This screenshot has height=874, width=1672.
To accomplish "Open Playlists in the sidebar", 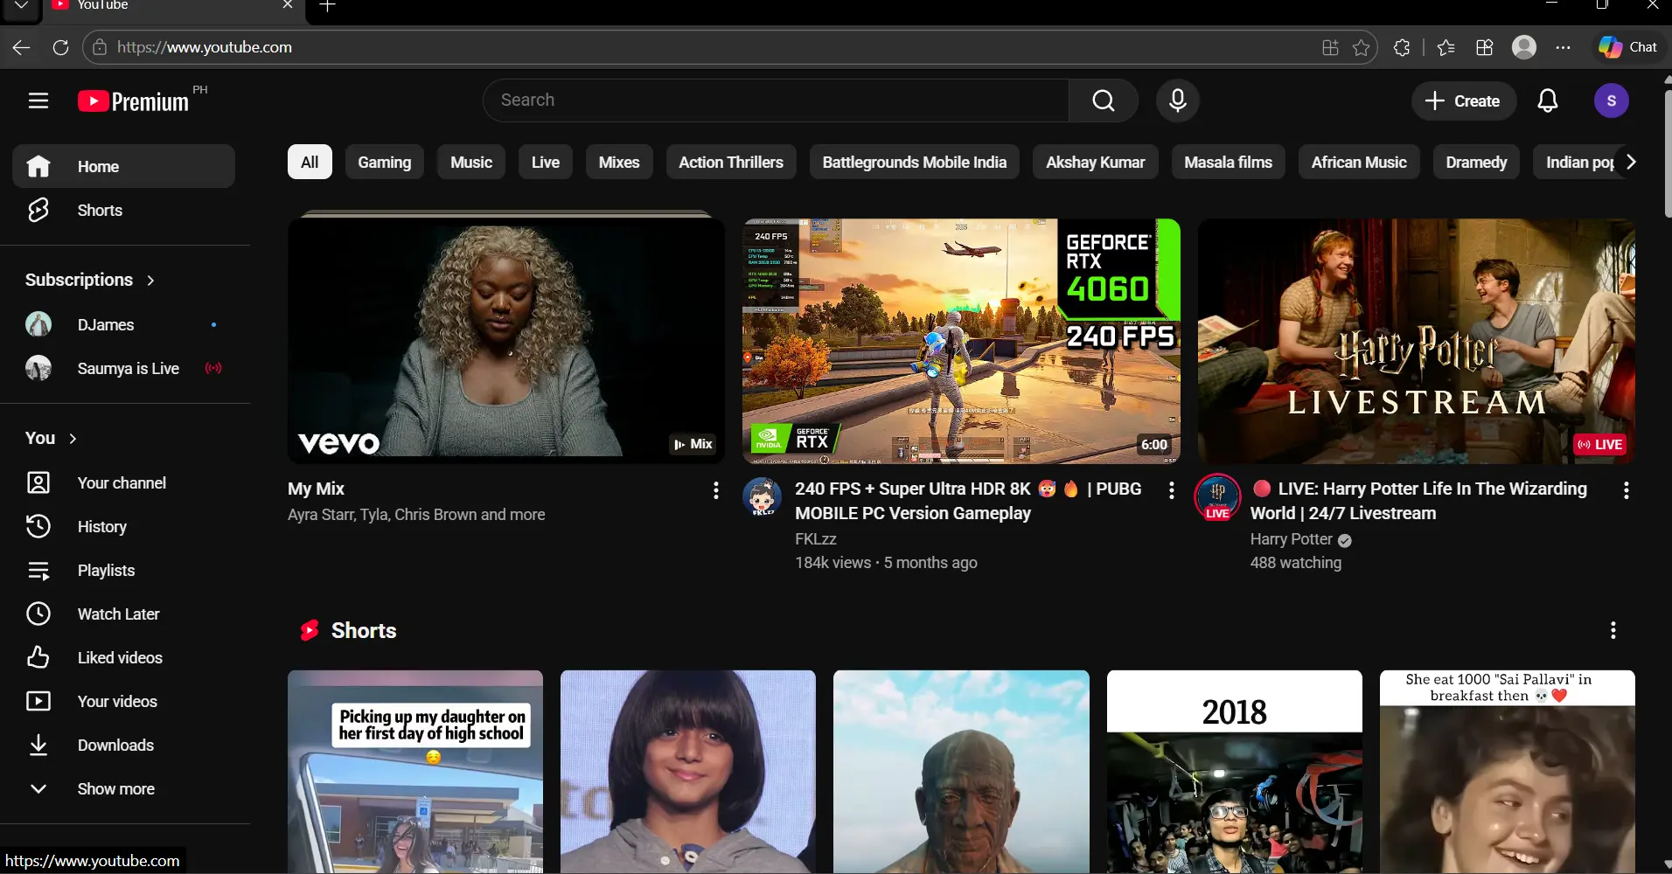I will pyautogui.click(x=123, y=570).
